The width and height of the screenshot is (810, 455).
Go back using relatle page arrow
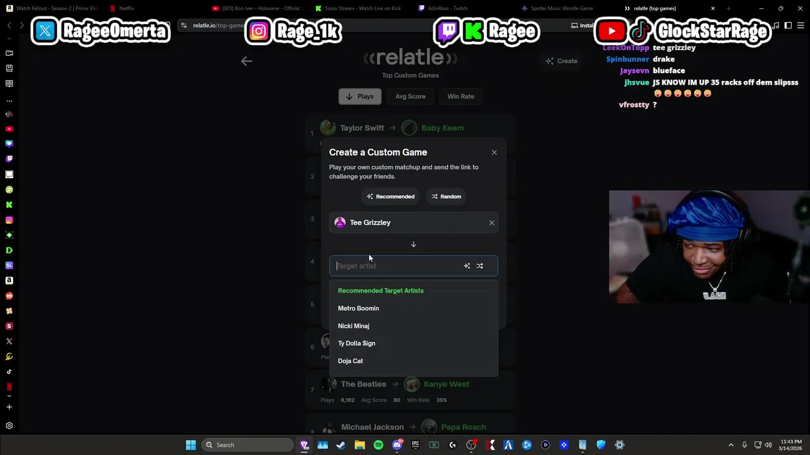[247, 61]
